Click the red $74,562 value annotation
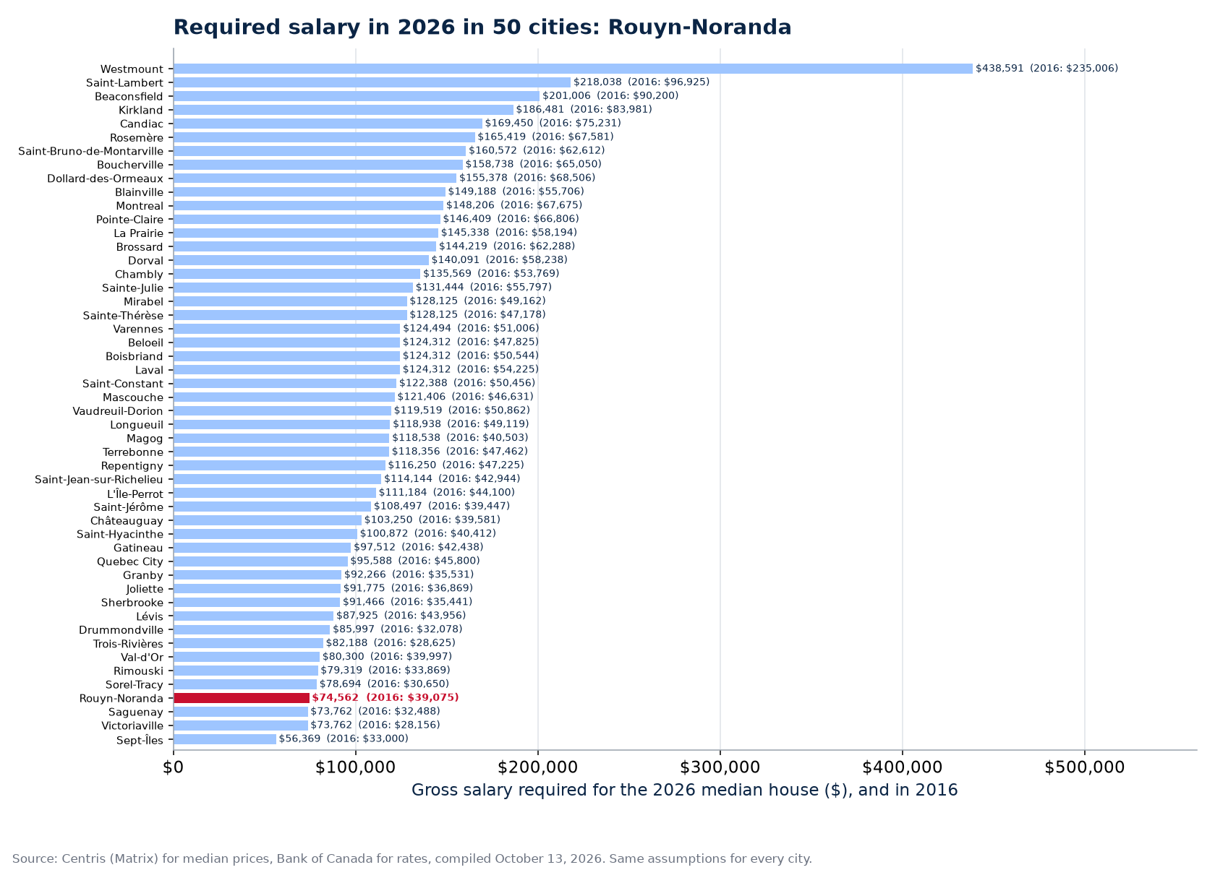Screen dimensions: 1215x870 tap(385, 698)
